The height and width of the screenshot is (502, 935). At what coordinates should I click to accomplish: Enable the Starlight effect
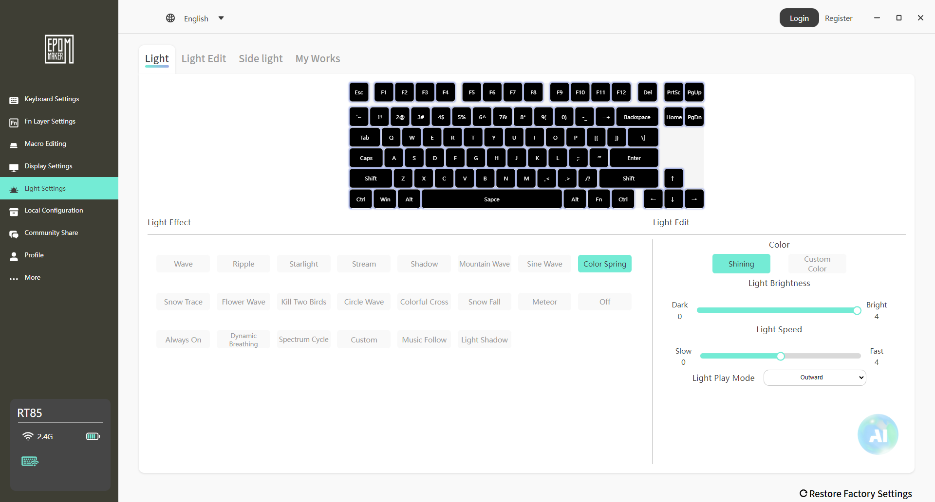[x=303, y=264]
